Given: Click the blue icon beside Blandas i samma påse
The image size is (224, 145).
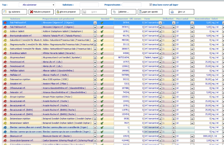Looking at the screenshot, I should click(5, 127).
